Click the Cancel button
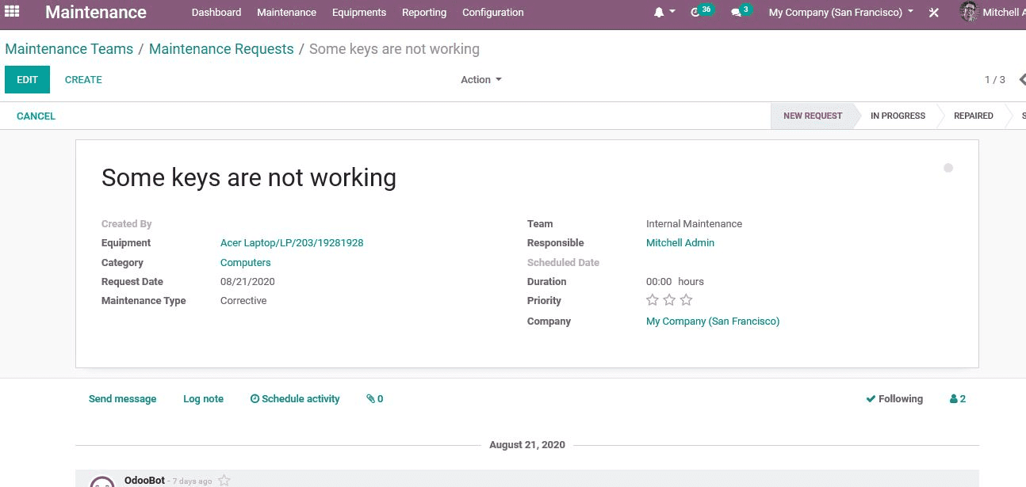Viewport: 1026px width, 487px height. pyautogui.click(x=36, y=116)
